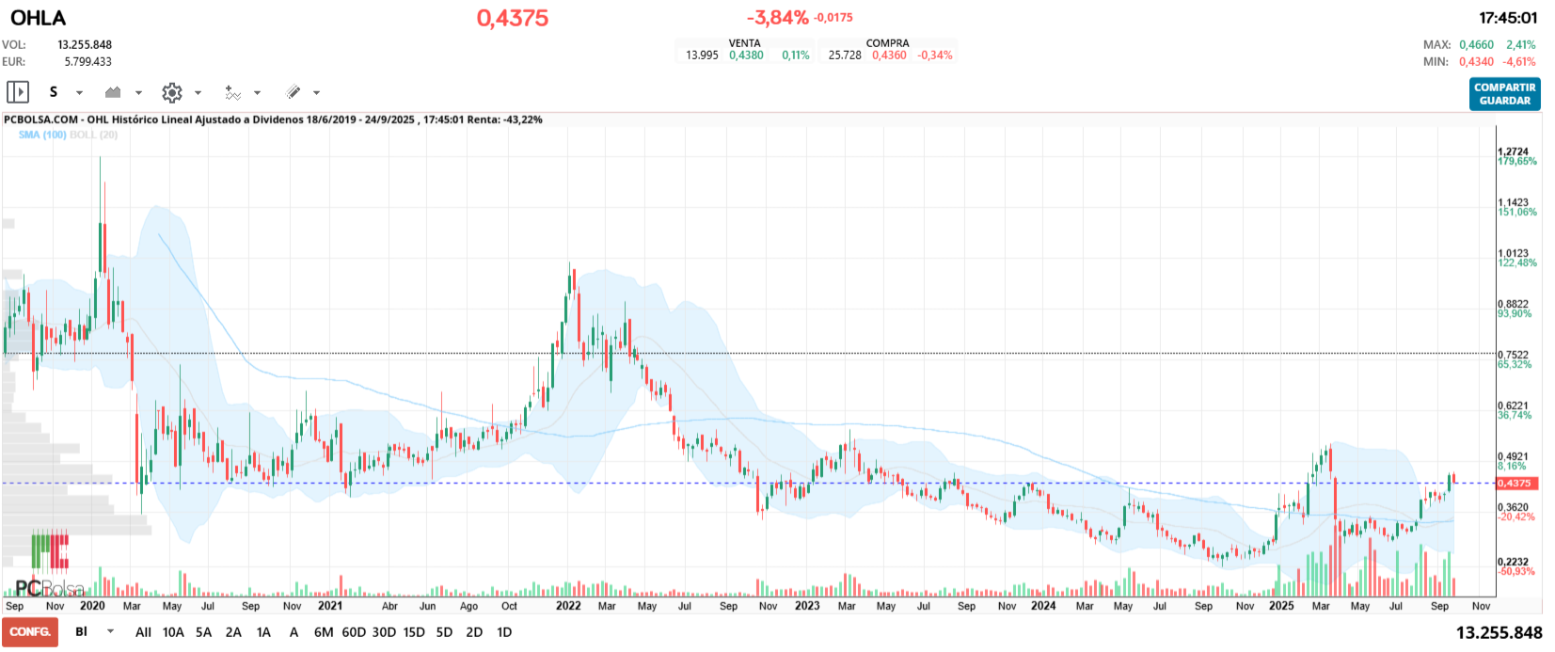Click the area chart type icon
The image size is (1555, 652).
113,92
